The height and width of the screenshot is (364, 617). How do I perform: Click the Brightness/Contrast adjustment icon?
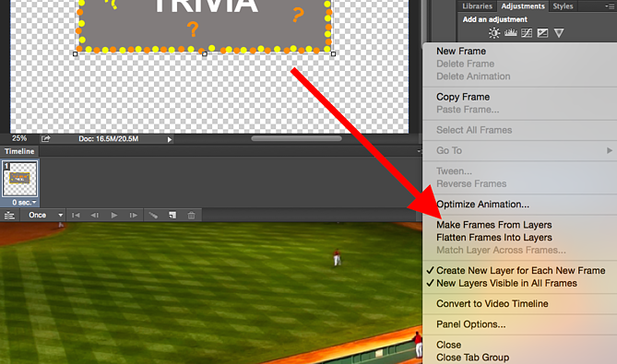pos(494,33)
